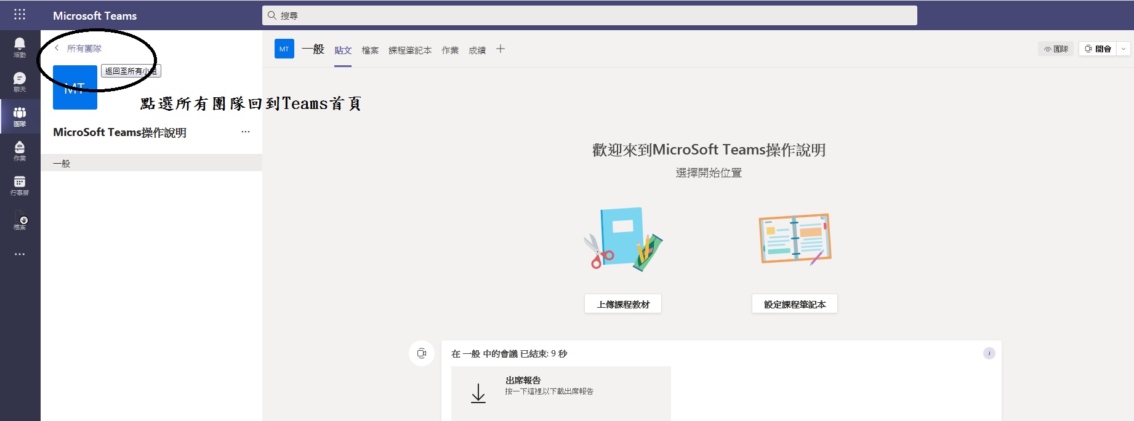Click the MT team avatar tile
Screen dimensions: 1134x421
point(75,87)
